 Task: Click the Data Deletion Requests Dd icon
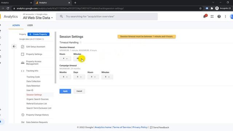click(x=23, y=122)
